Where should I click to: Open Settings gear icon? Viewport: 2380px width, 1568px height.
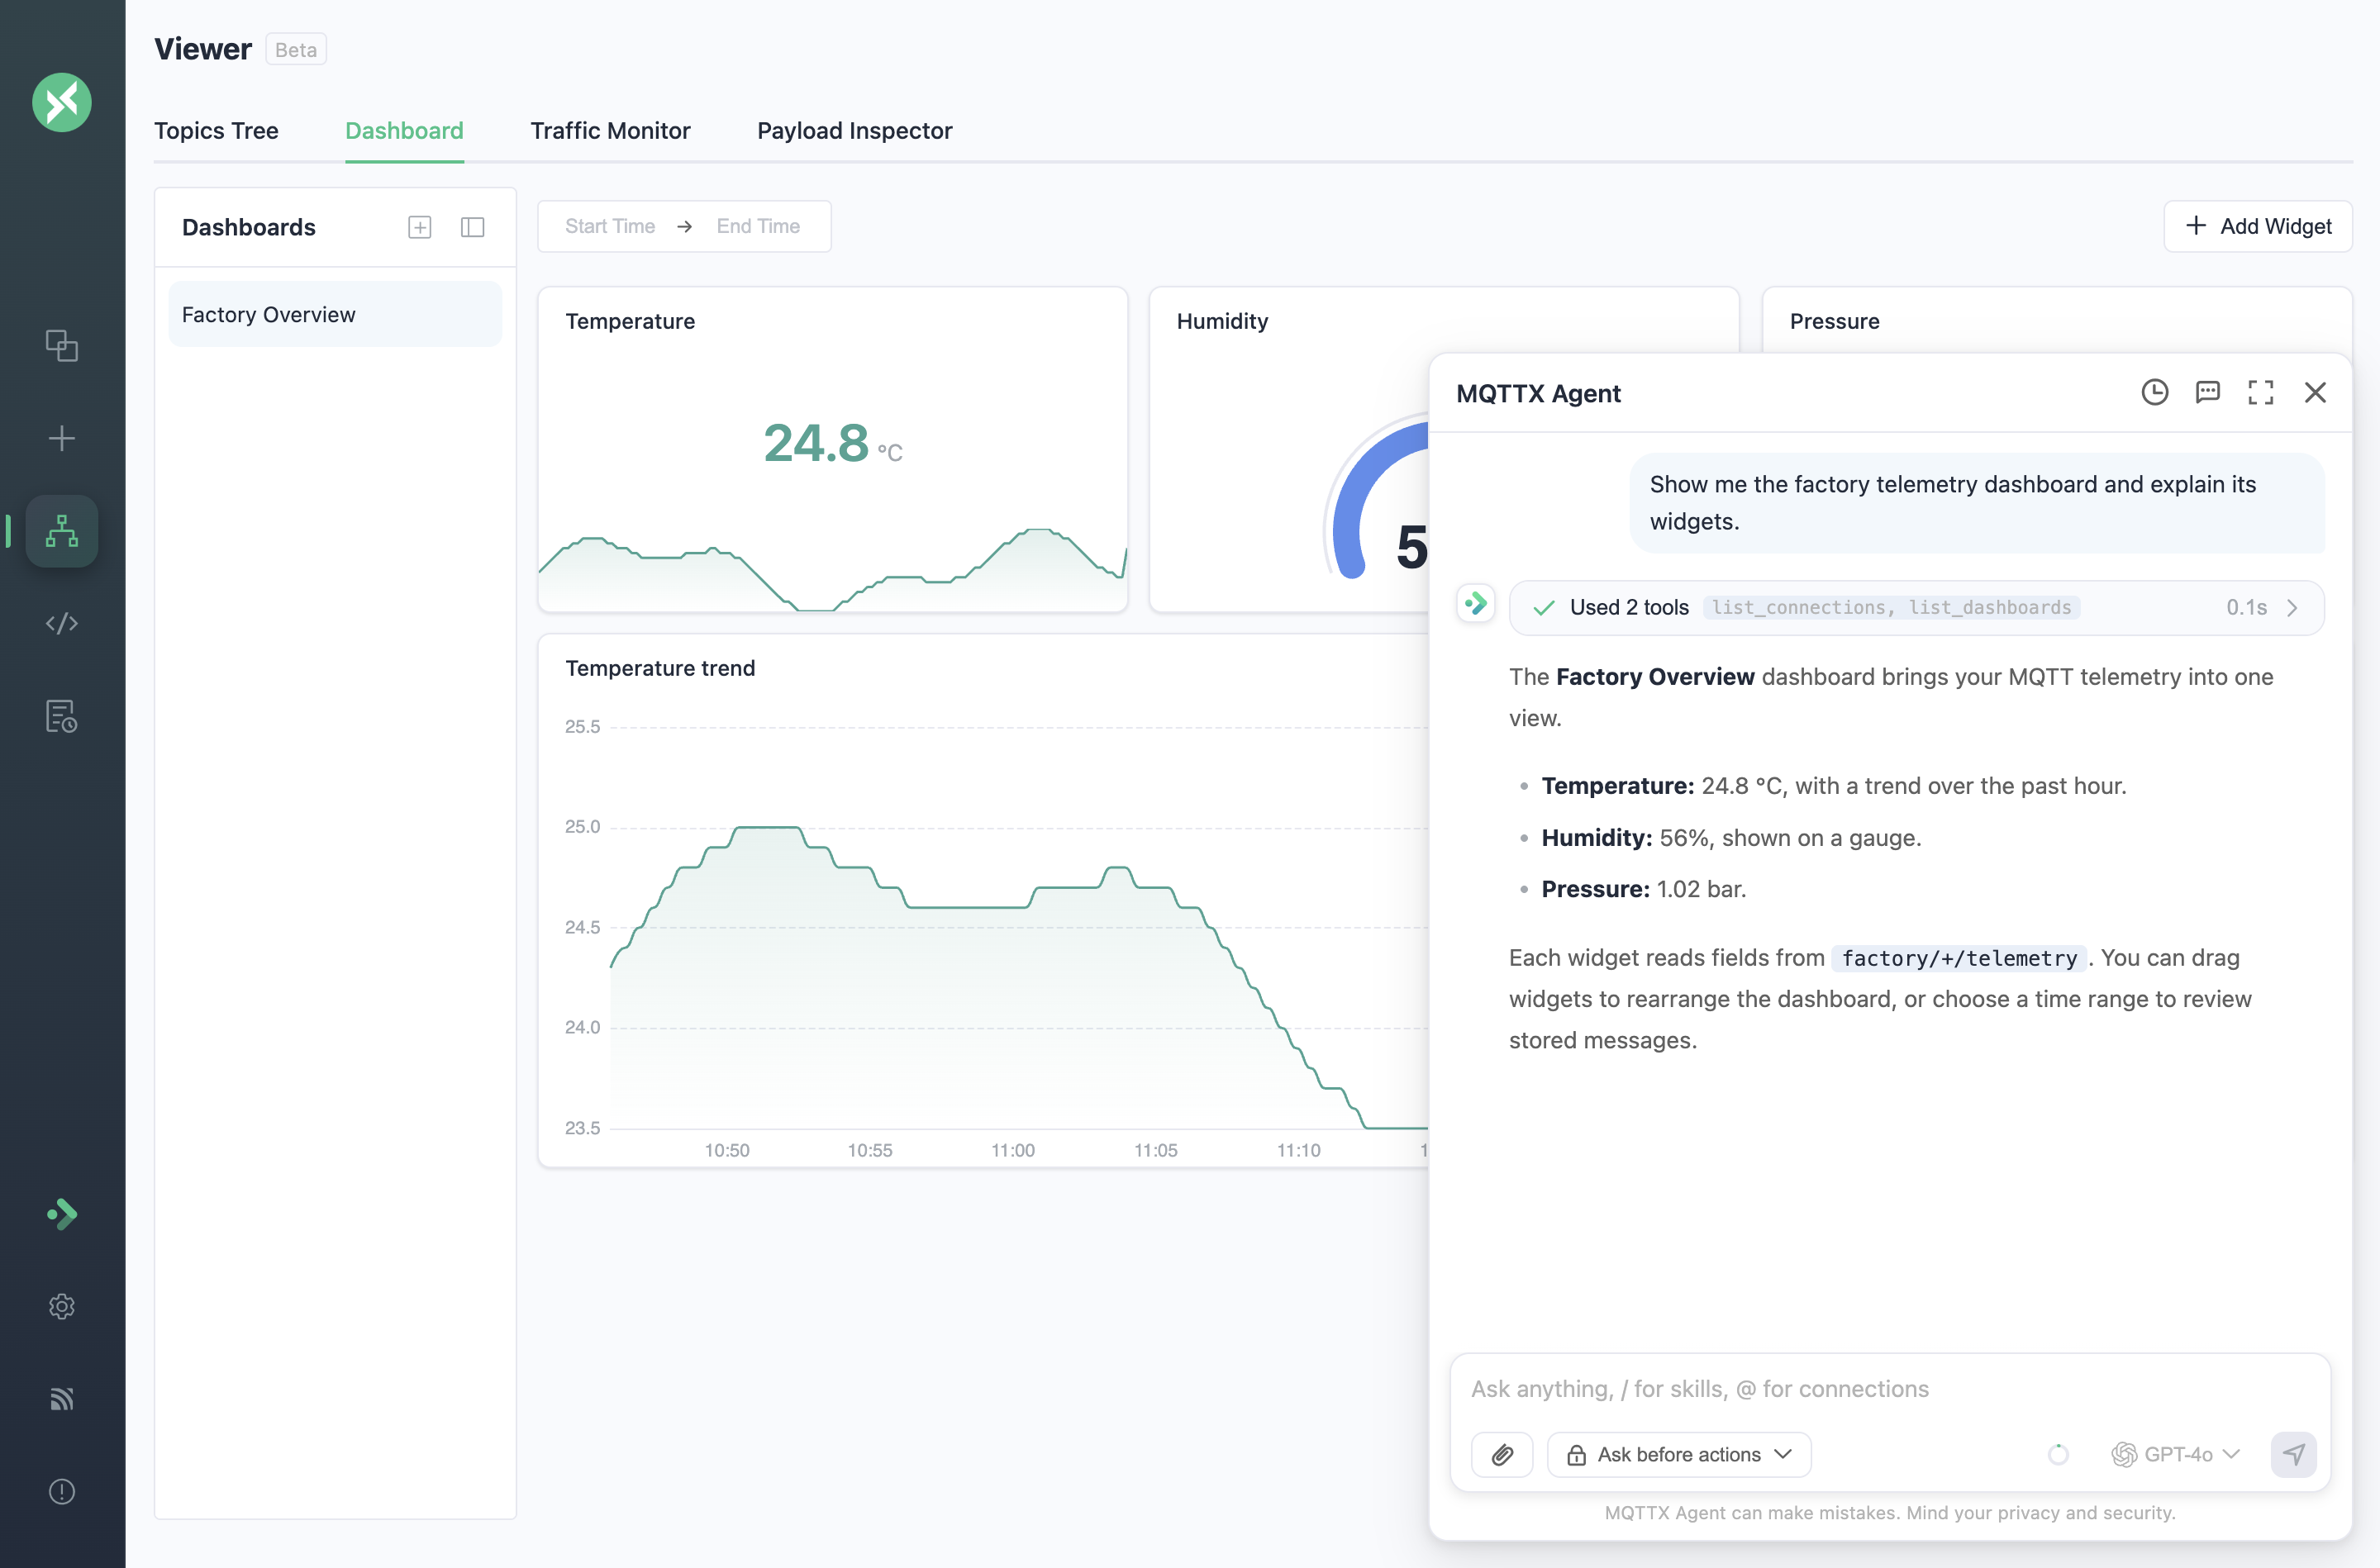tap(62, 1306)
